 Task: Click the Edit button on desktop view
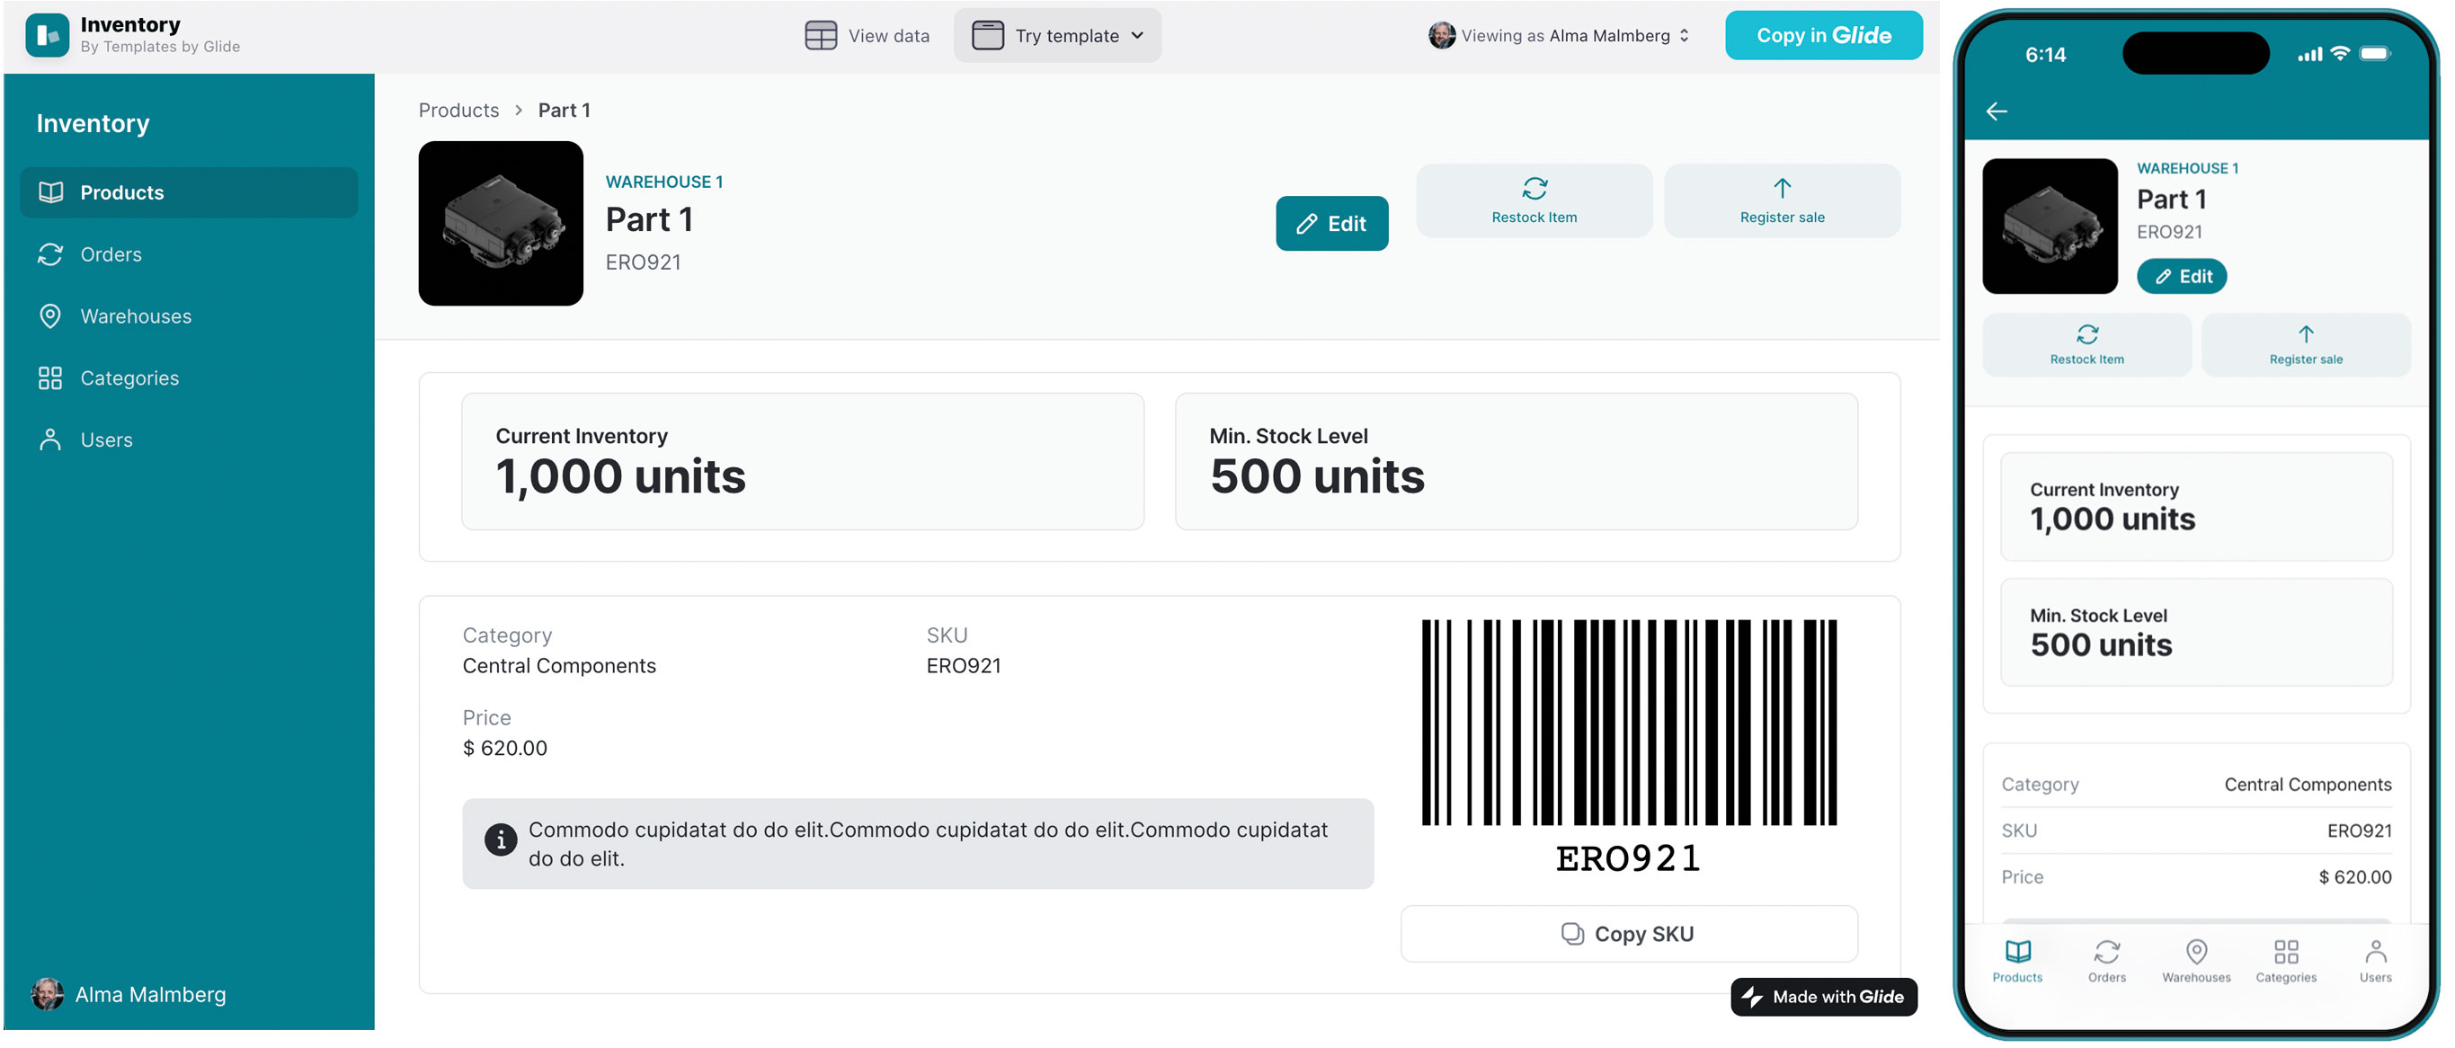pos(1331,224)
